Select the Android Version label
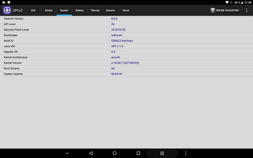The image size is (253, 158). 14,19
